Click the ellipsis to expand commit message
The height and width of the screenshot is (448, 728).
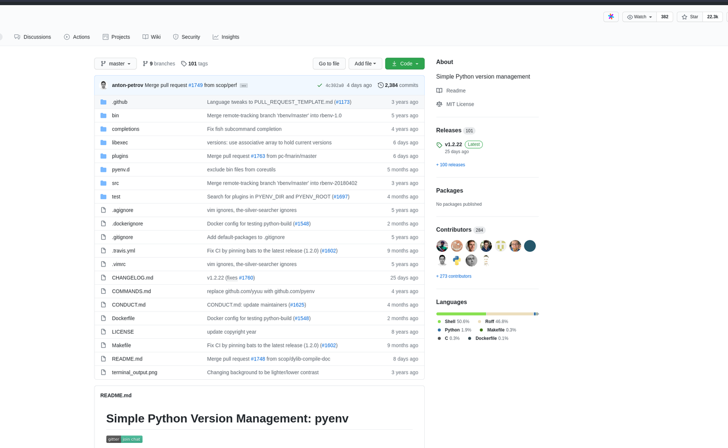pyautogui.click(x=244, y=85)
